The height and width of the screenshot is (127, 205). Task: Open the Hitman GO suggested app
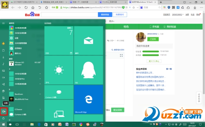25,64
